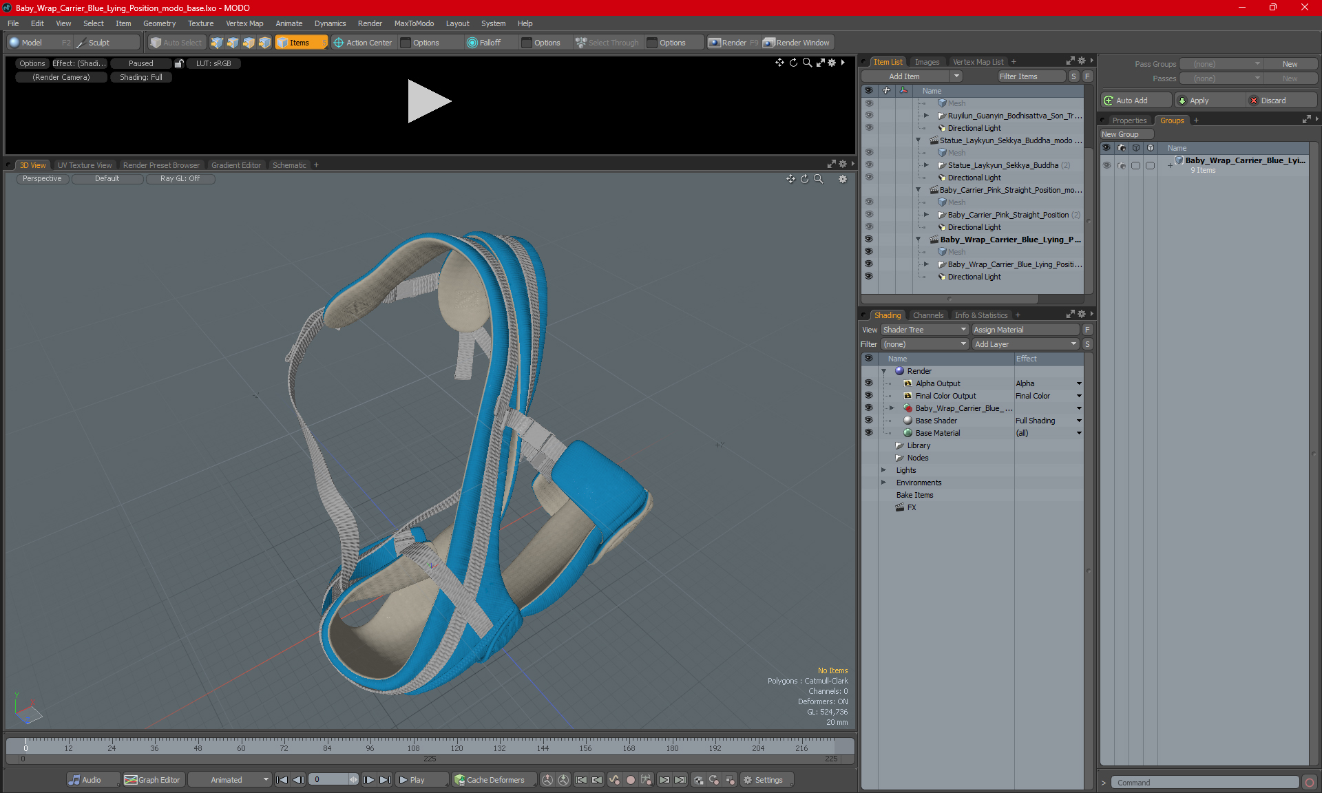Select Vertices selection mode icon
Screen dimensions: 1322x793
[x=217, y=43]
